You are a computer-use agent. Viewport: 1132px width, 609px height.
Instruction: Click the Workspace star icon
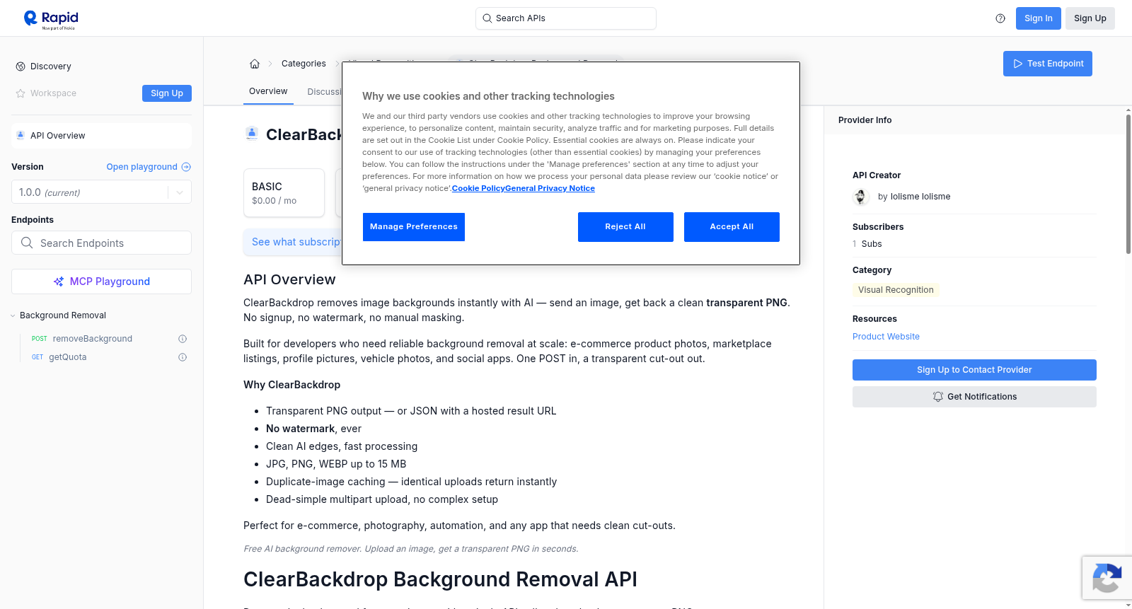(21, 93)
